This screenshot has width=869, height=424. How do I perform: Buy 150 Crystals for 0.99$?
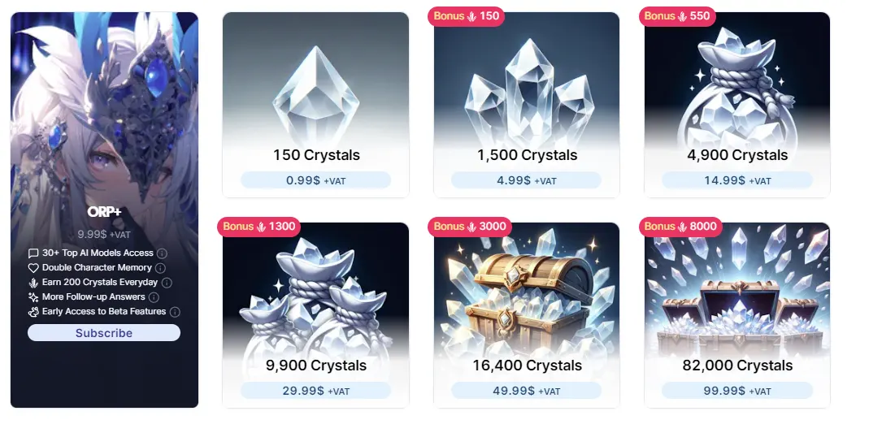point(316,180)
